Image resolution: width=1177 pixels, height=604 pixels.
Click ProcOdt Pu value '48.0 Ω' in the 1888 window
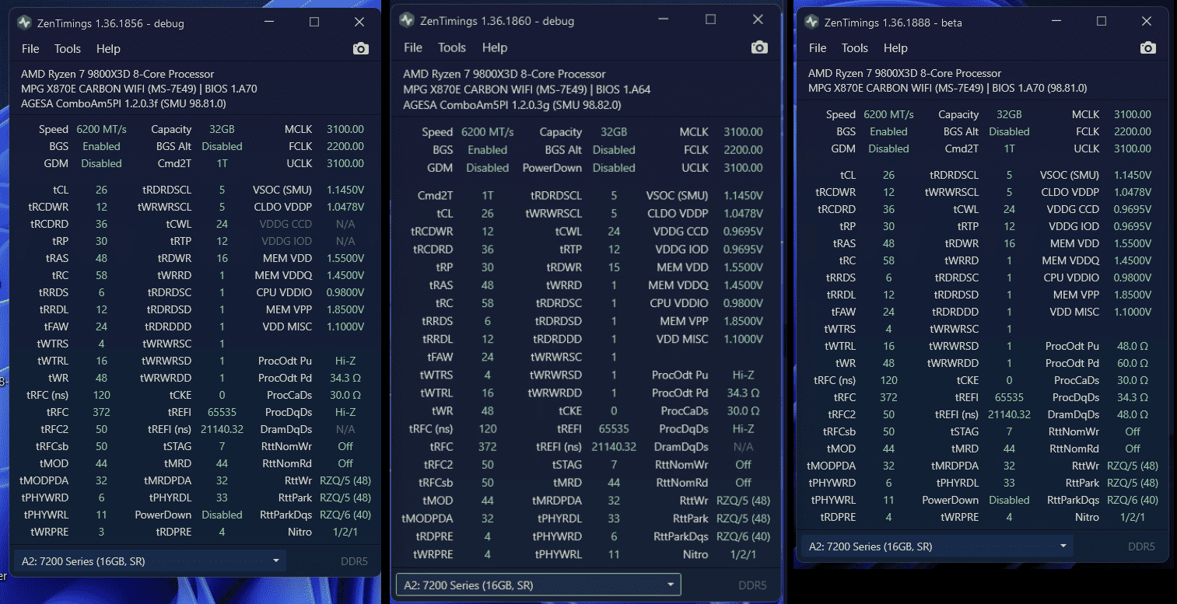point(1132,346)
